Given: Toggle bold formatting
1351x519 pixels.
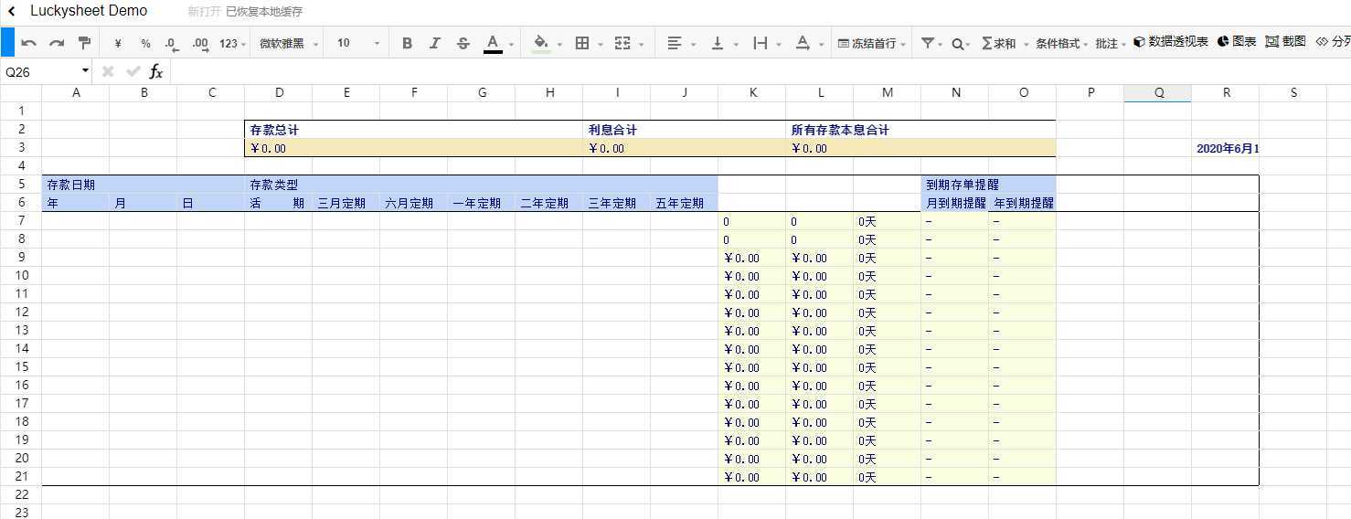Looking at the screenshot, I should click(408, 43).
